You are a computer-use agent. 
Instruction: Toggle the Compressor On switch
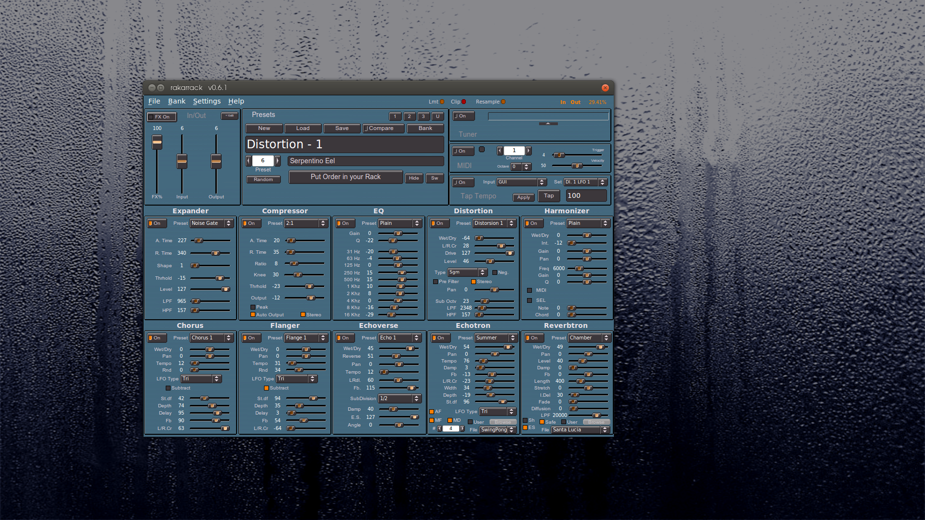pyautogui.click(x=251, y=223)
